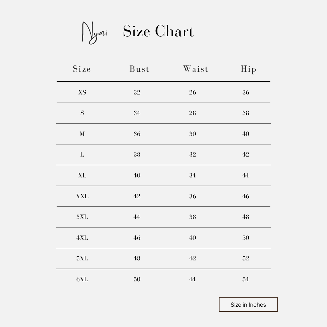The image size is (327, 327).
Task: Click the 4XL size row label
Action: (82, 238)
